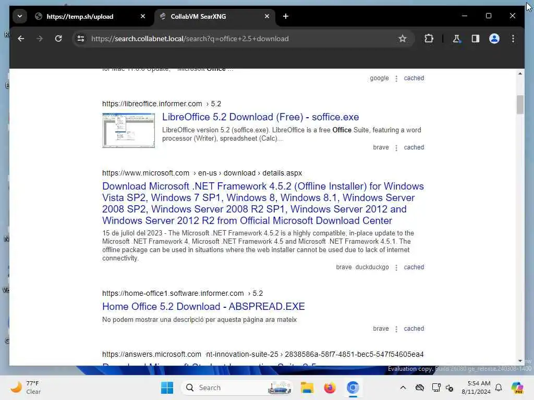Open a new browser tab

click(x=286, y=16)
